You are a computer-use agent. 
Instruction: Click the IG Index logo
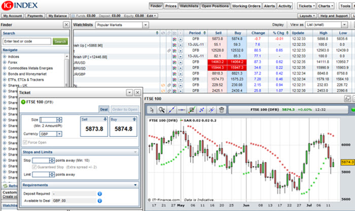pyautogui.click(x=19, y=6)
